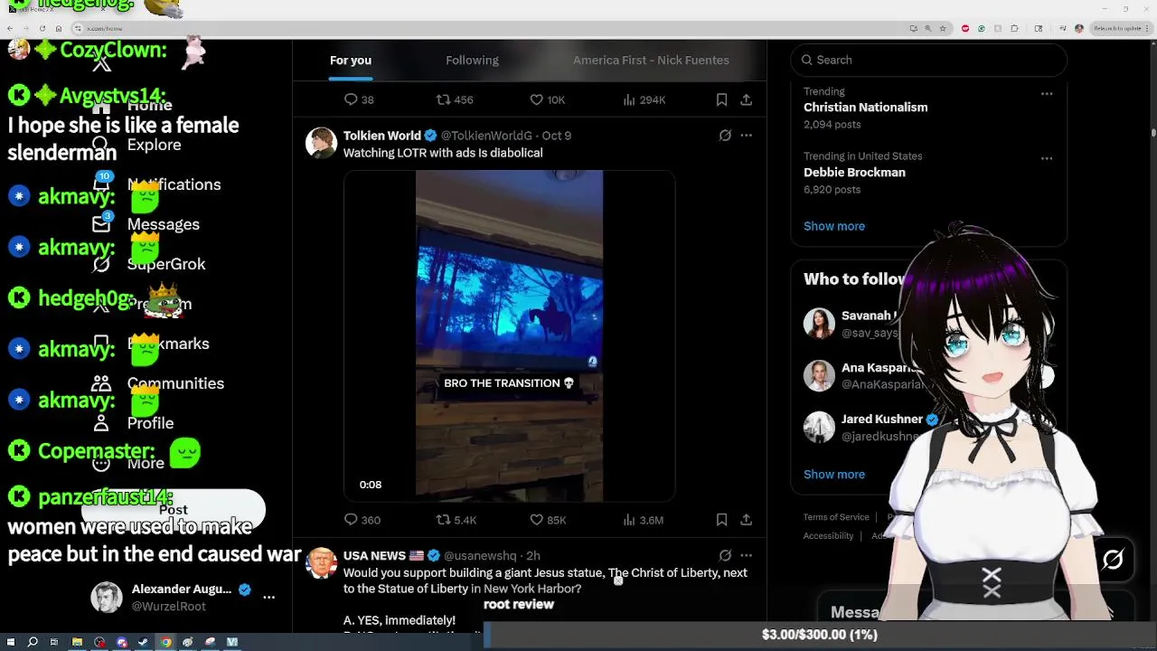1157x651 pixels.
Task: Bookmark the top post with 10K likes
Action: [721, 99]
